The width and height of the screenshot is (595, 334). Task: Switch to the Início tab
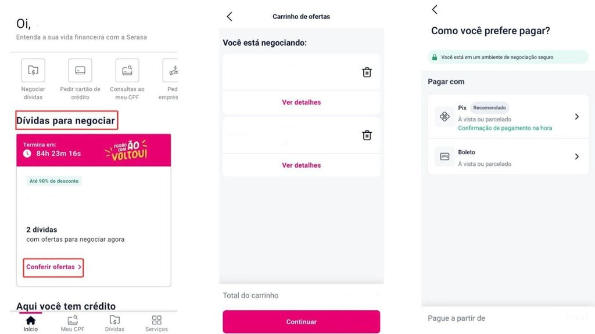tap(31, 323)
